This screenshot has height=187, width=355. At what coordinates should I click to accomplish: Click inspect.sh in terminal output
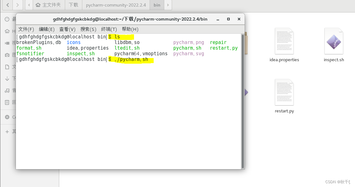coord(81,54)
